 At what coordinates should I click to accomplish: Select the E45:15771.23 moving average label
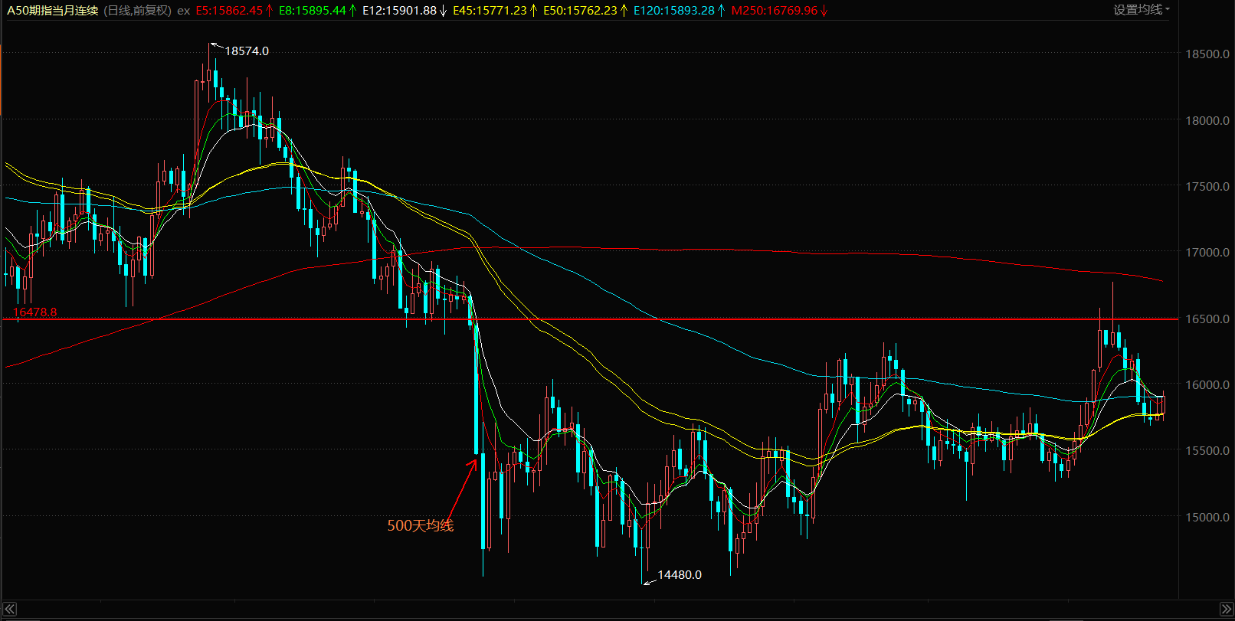(495, 11)
